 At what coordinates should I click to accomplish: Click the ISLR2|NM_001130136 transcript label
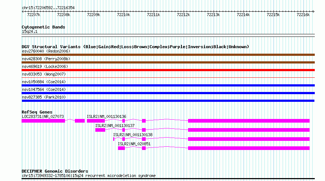click(107, 117)
